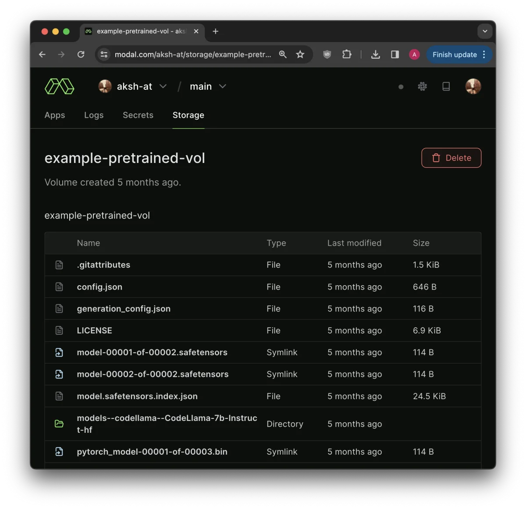This screenshot has width=526, height=509.
Task: Click the zoom magnifier icon in address bar
Action: [x=283, y=54]
